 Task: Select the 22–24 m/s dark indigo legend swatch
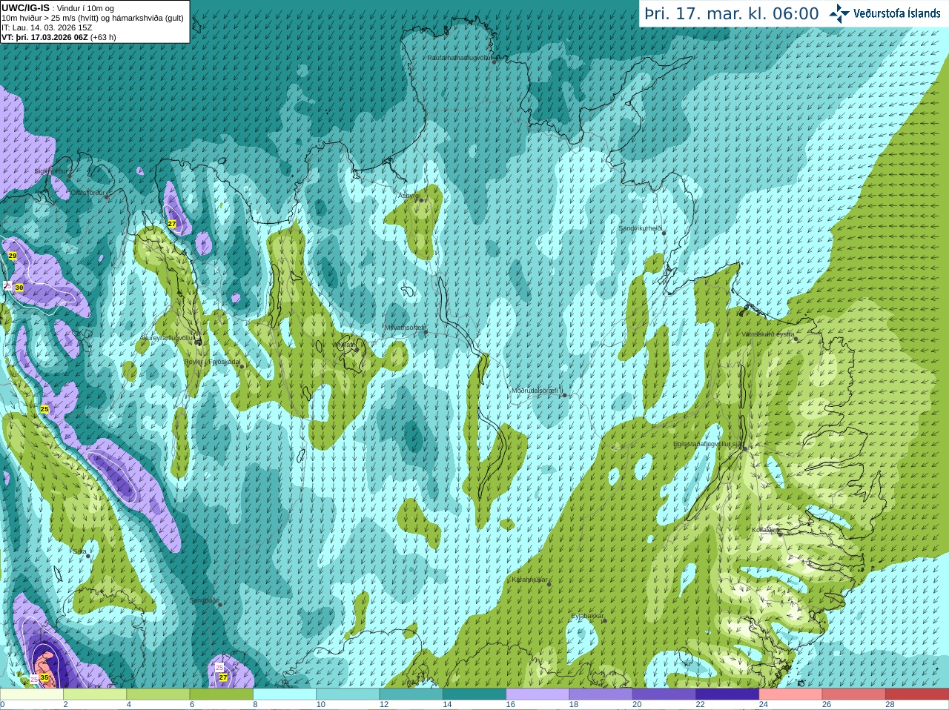pos(727,694)
